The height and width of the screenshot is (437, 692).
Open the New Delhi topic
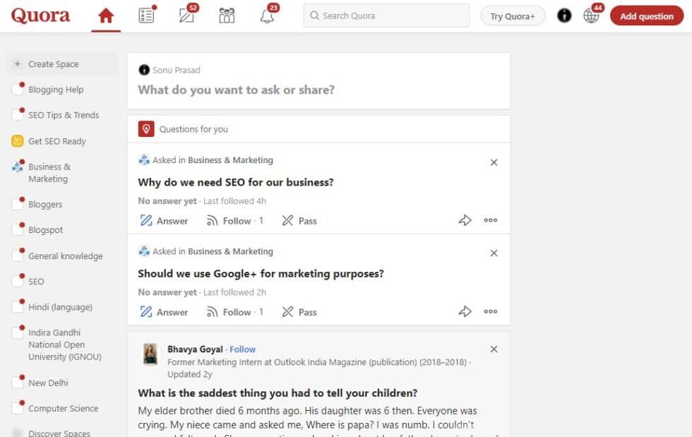point(48,383)
